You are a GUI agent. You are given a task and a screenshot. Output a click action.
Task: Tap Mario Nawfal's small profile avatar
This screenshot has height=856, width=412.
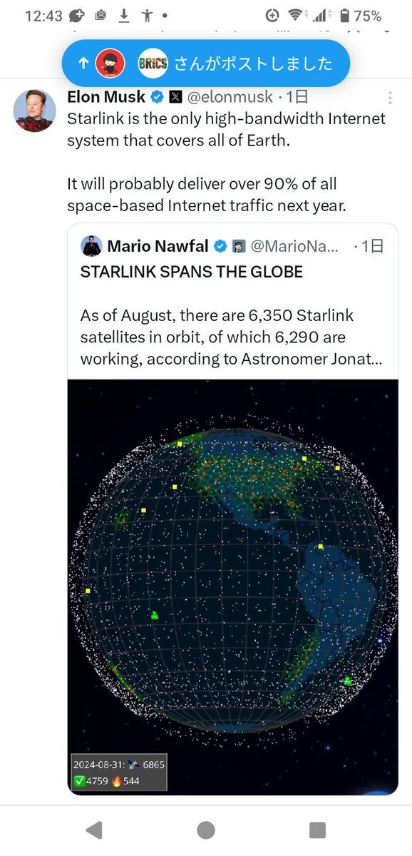tap(91, 245)
